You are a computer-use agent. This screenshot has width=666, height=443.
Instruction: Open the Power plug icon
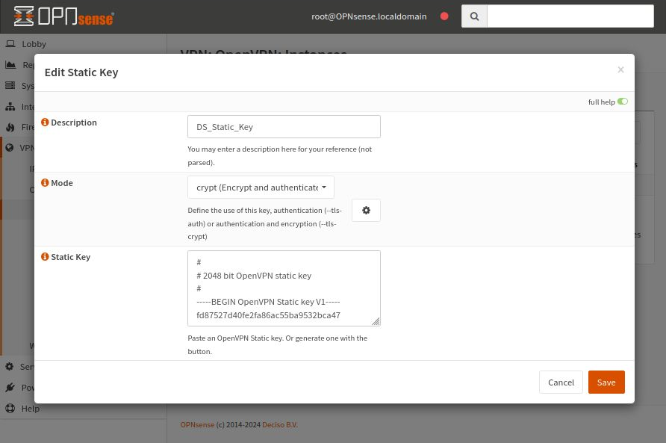(10, 387)
